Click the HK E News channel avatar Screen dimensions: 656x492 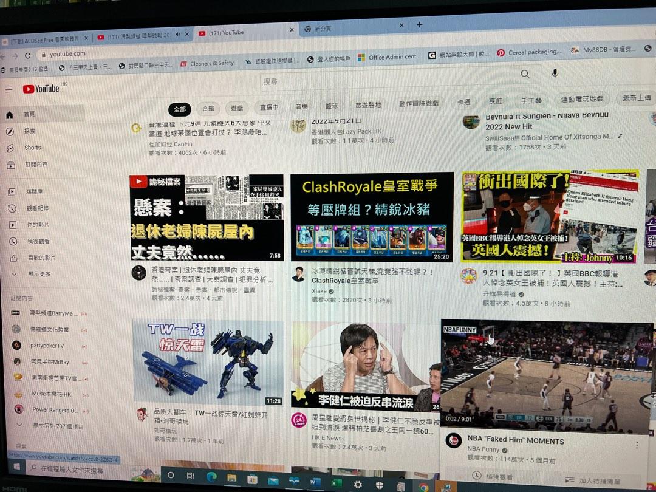tap(299, 420)
